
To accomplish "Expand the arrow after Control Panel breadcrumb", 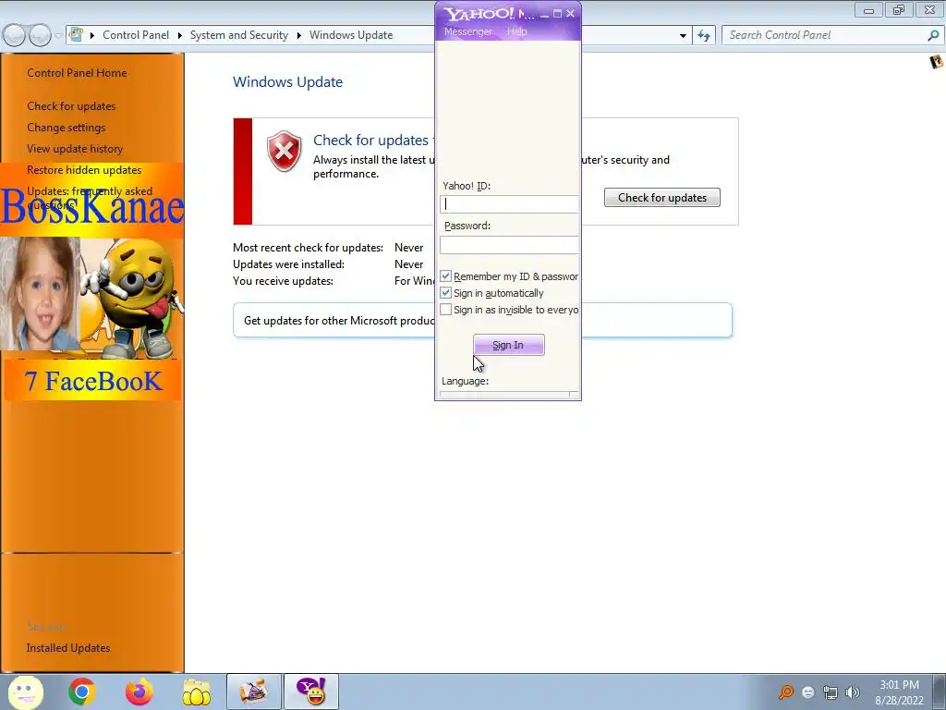I will (x=180, y=35).
